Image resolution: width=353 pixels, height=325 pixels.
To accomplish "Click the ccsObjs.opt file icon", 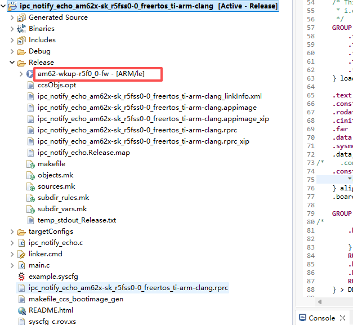I will coord(30,86).
